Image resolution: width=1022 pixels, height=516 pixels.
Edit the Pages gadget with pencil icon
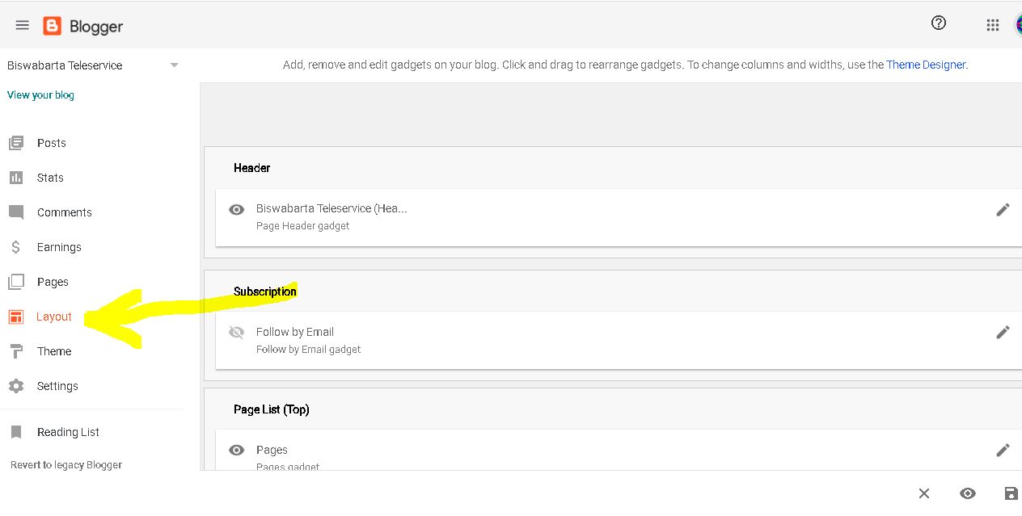pos(1003,450)
